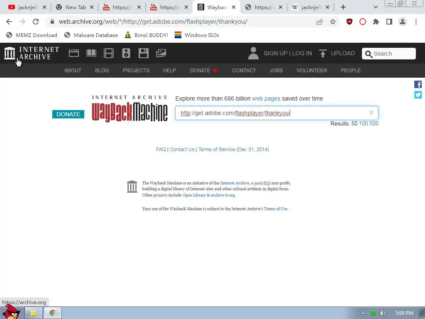Click the UPLOAD text link
This screenshot has height=319, width=425.
(x=343, y=53)
